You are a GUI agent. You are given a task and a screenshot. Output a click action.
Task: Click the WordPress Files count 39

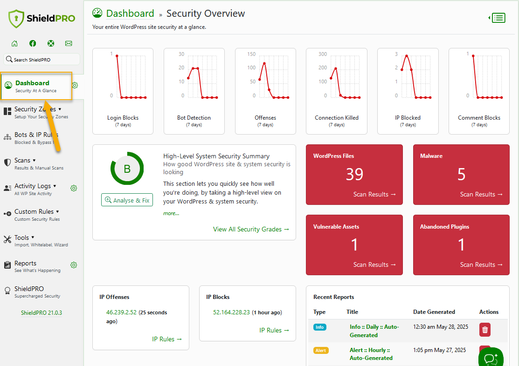click(354, 174)
